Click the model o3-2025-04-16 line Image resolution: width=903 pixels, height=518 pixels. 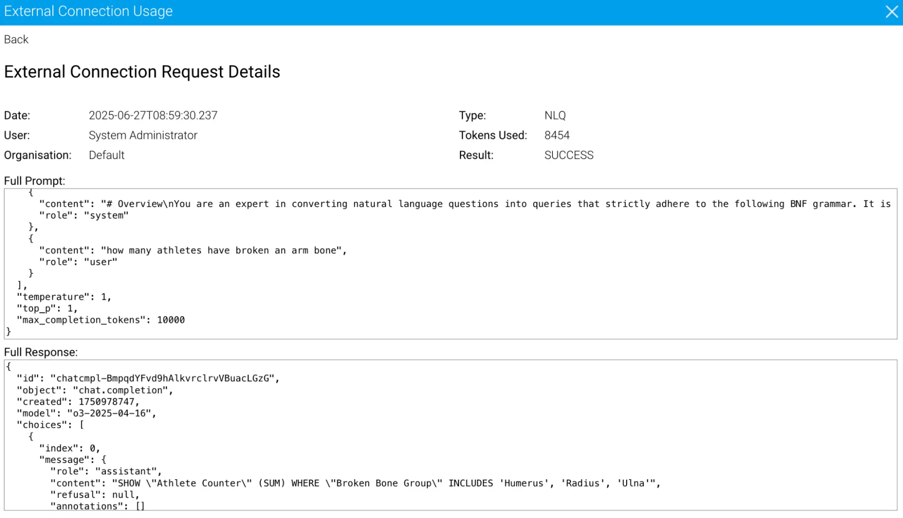pyautogui.click(x=87, y=413)
